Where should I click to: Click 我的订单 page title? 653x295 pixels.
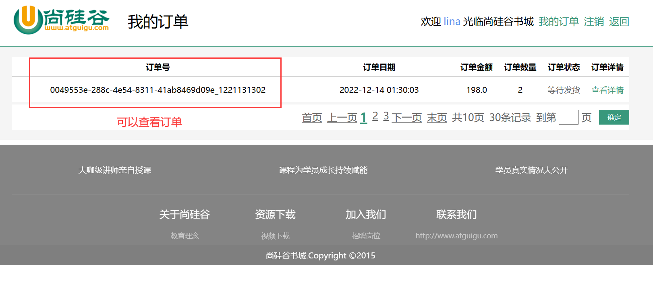[158, 22]
